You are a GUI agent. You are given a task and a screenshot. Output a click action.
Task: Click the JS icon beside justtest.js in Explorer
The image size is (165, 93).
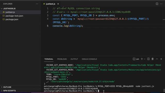click(x=4, y=12)
